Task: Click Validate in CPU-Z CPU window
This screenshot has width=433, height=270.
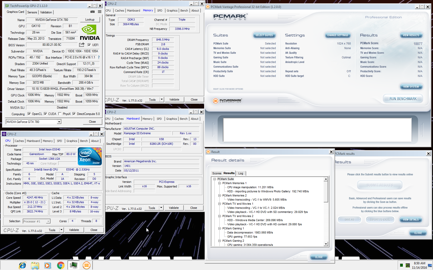Action: point(74,230)
